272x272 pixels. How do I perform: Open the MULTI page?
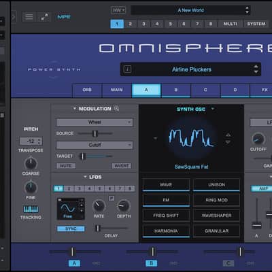pyautogui.click(x=231, y=24)
